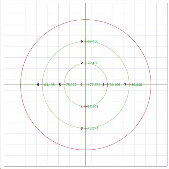Select measurement point 2 marker
The image size is (169, 169).
point(86,63)
